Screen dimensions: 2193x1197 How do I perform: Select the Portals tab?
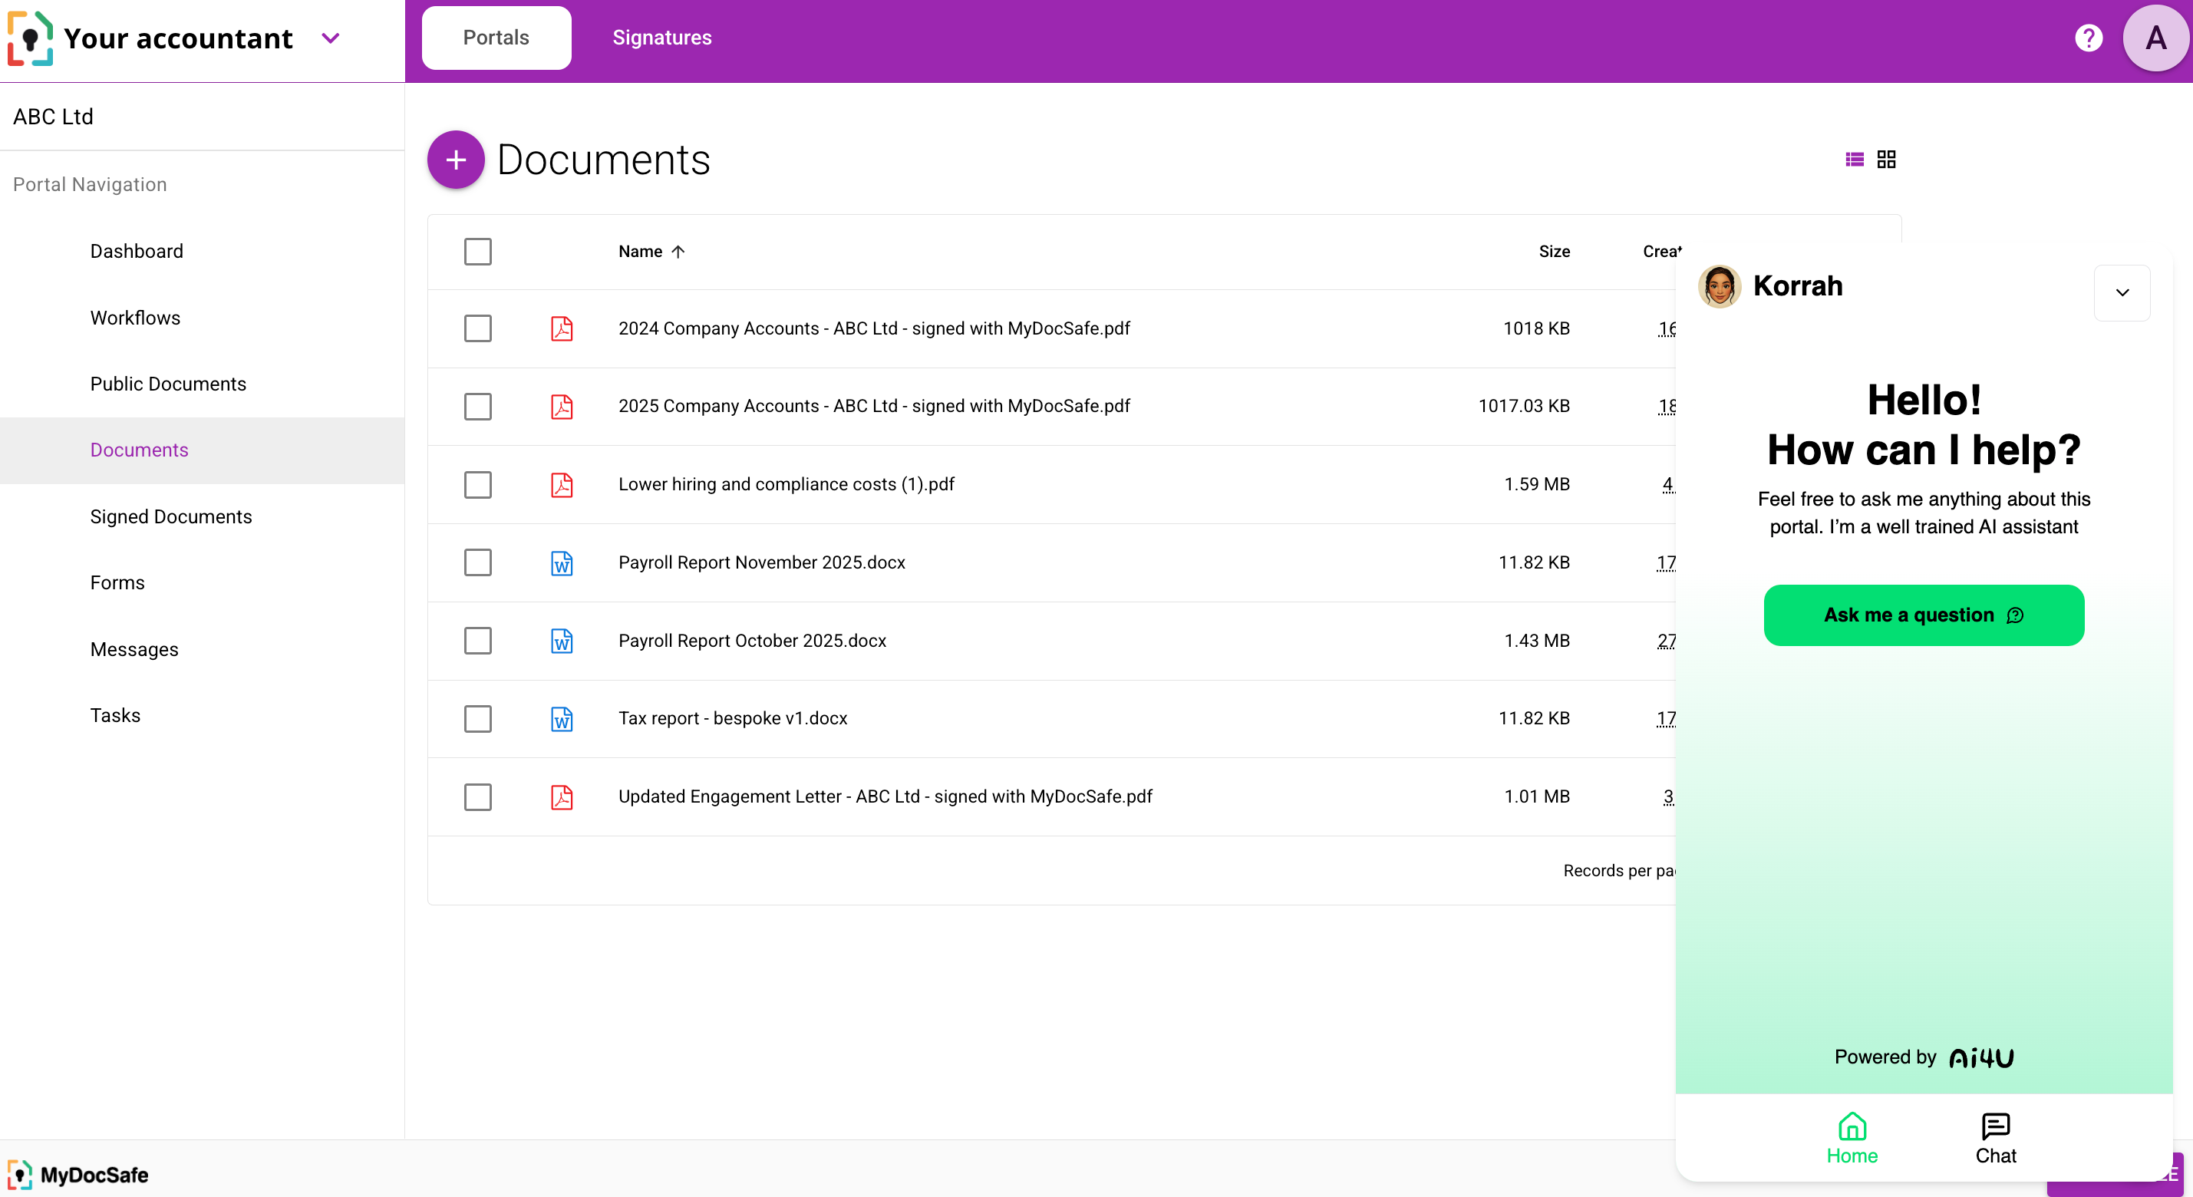coord(496,37)
